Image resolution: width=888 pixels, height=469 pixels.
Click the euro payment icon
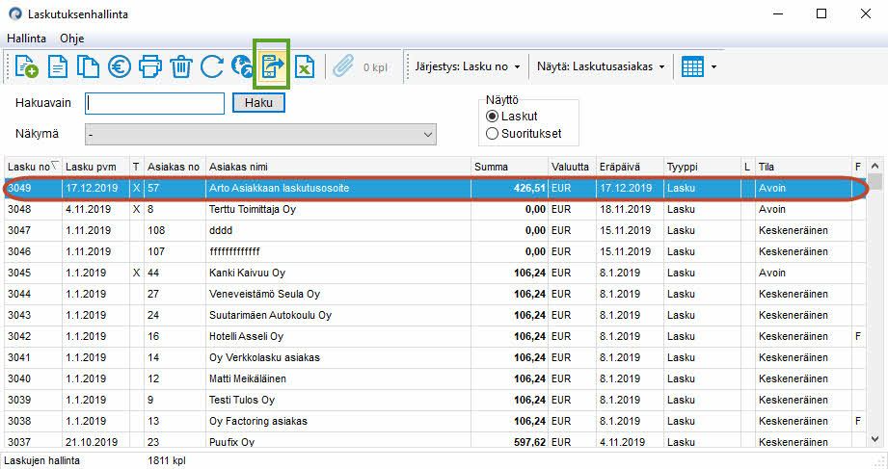point(120,66)
